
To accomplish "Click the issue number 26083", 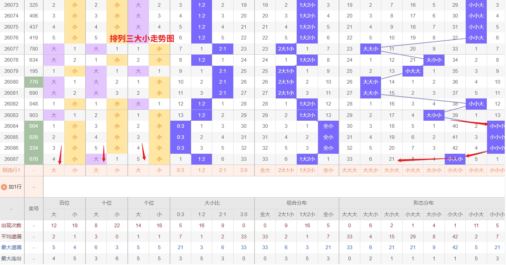I will (x=11, y=115).
